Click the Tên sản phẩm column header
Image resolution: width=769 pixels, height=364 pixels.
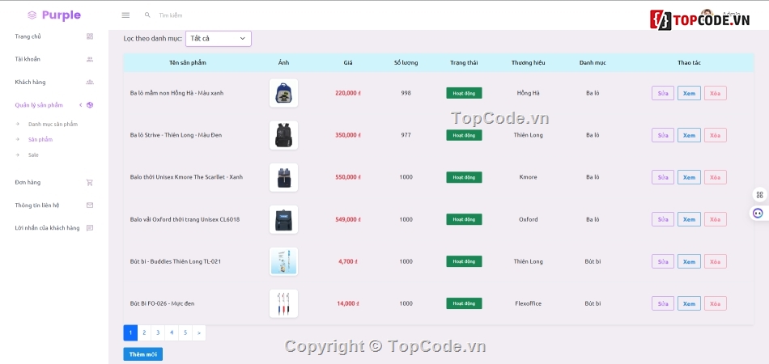(x=188, y=63)
